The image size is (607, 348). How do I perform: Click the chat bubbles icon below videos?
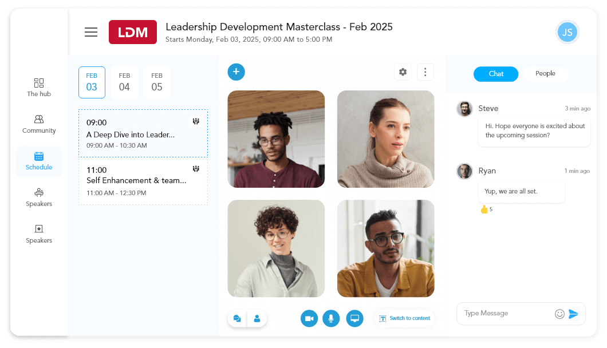(x=237, y=319)
